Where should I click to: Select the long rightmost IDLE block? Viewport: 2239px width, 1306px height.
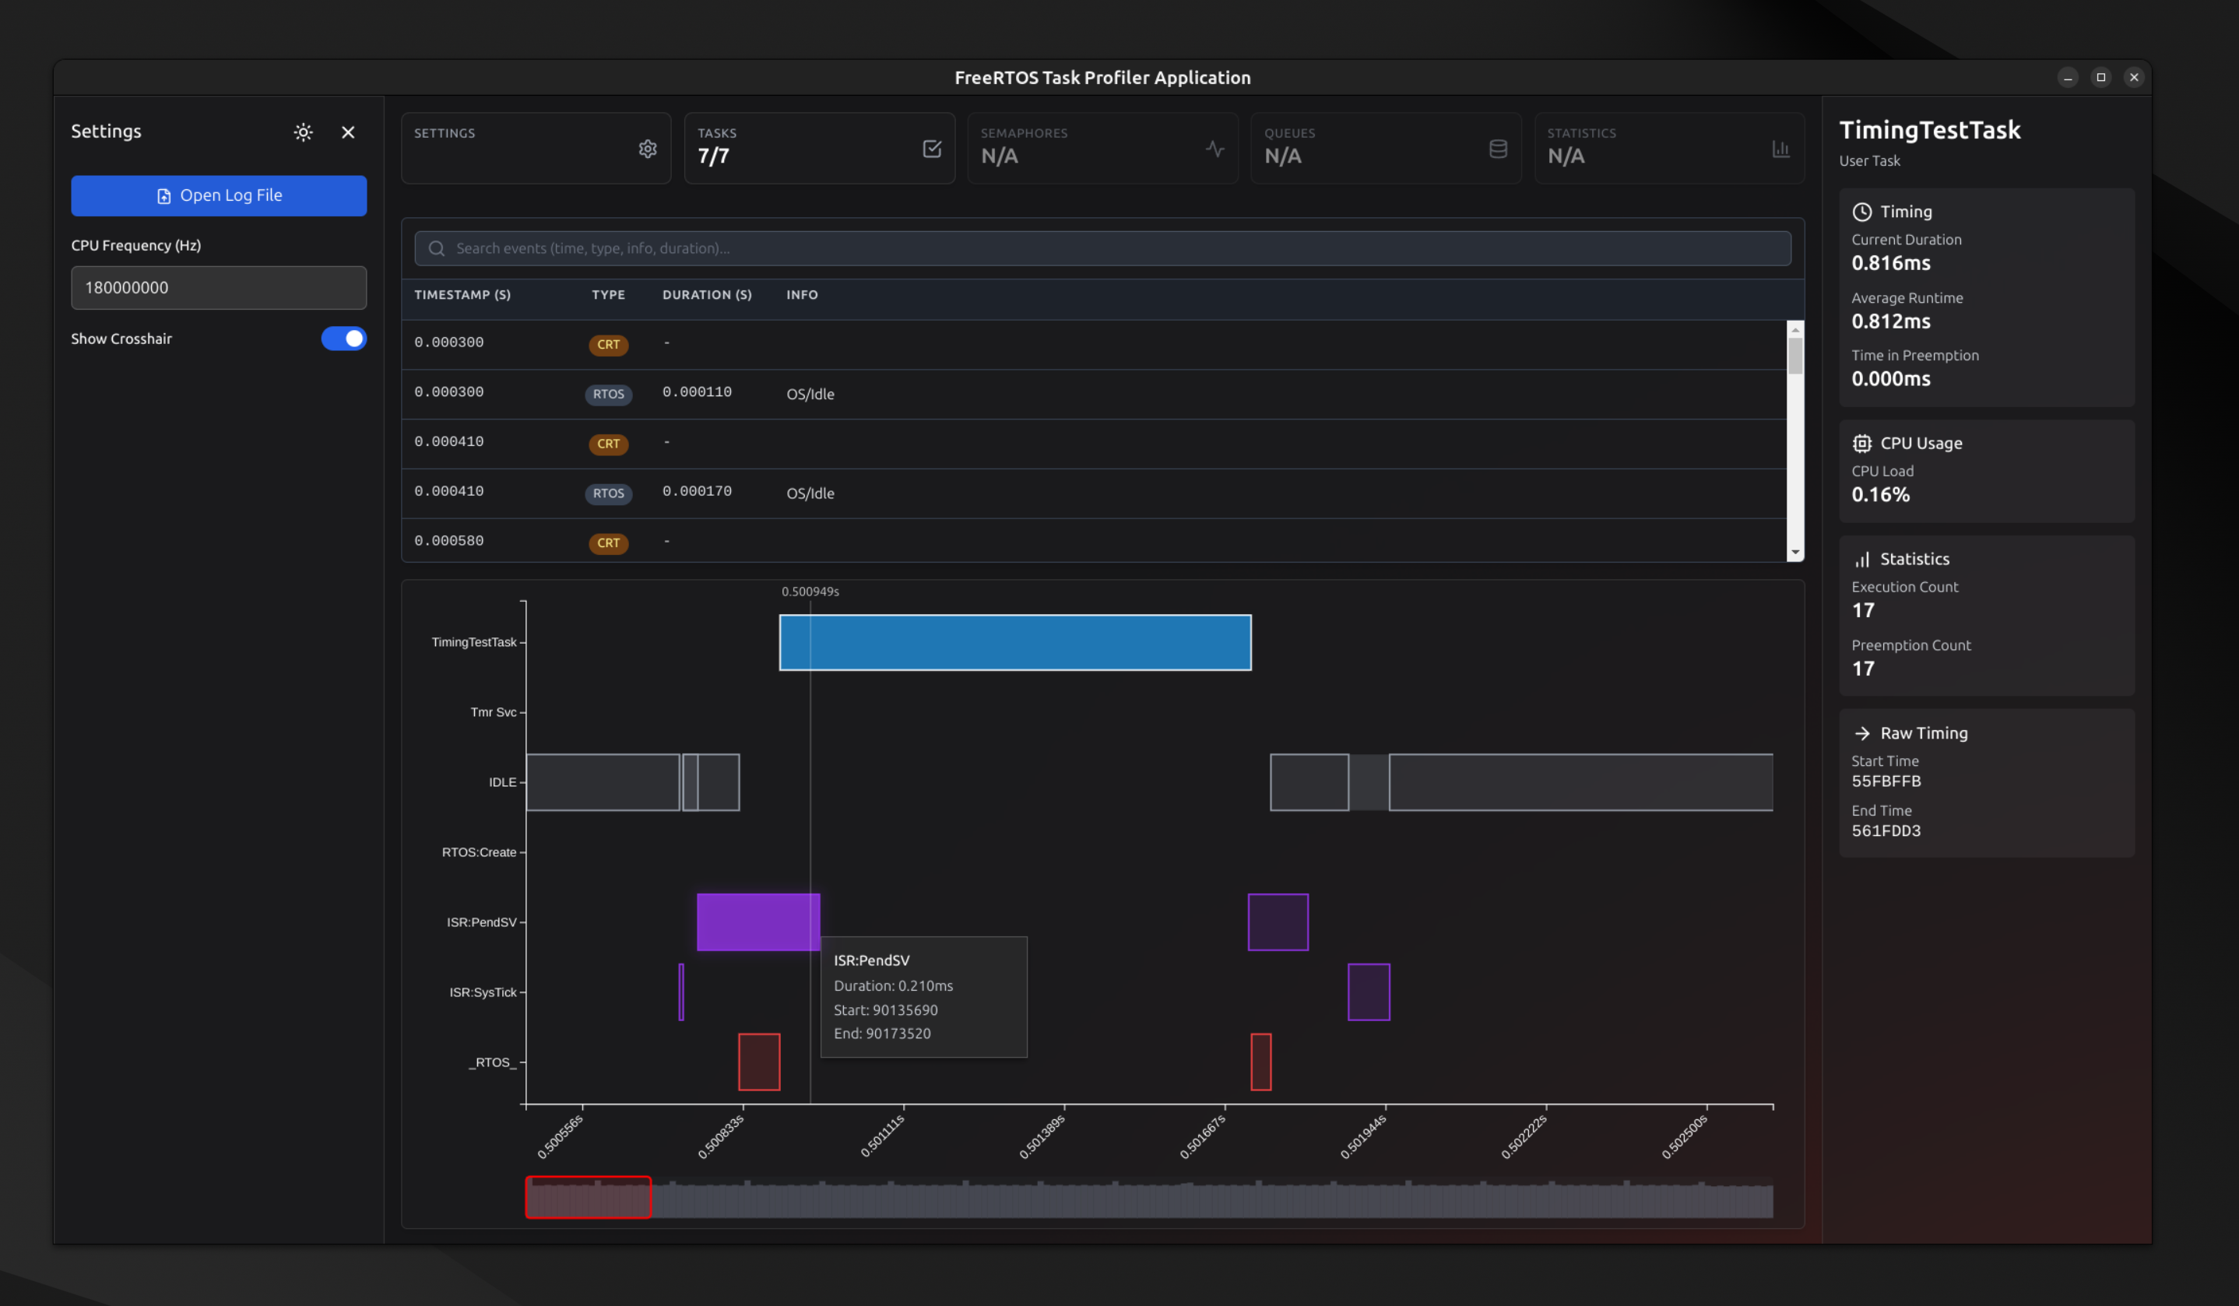[1580, 782]
